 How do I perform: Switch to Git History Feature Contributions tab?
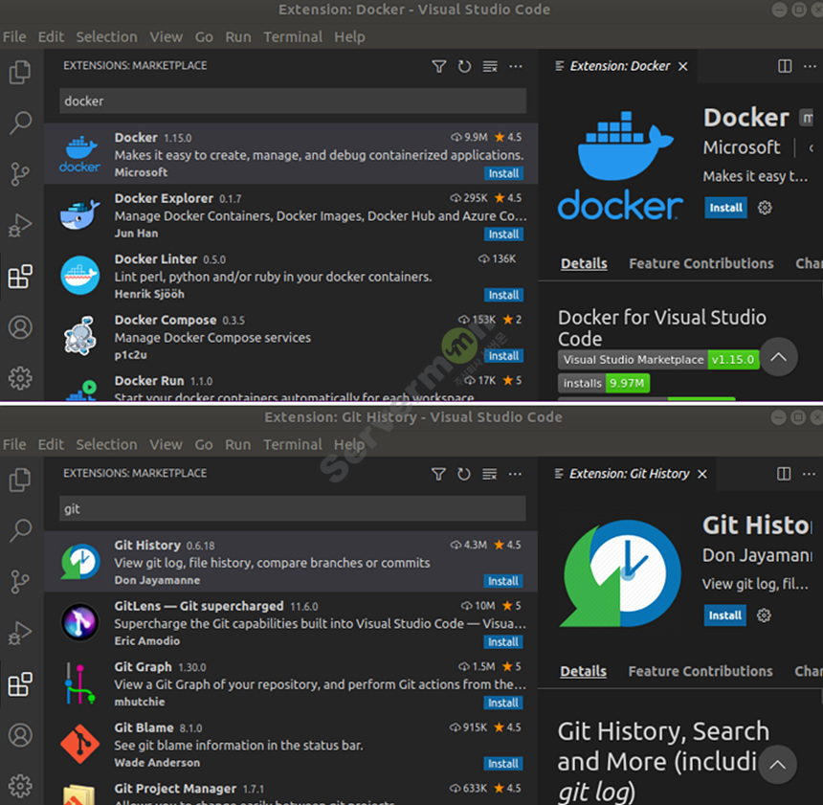pos(701,671)
